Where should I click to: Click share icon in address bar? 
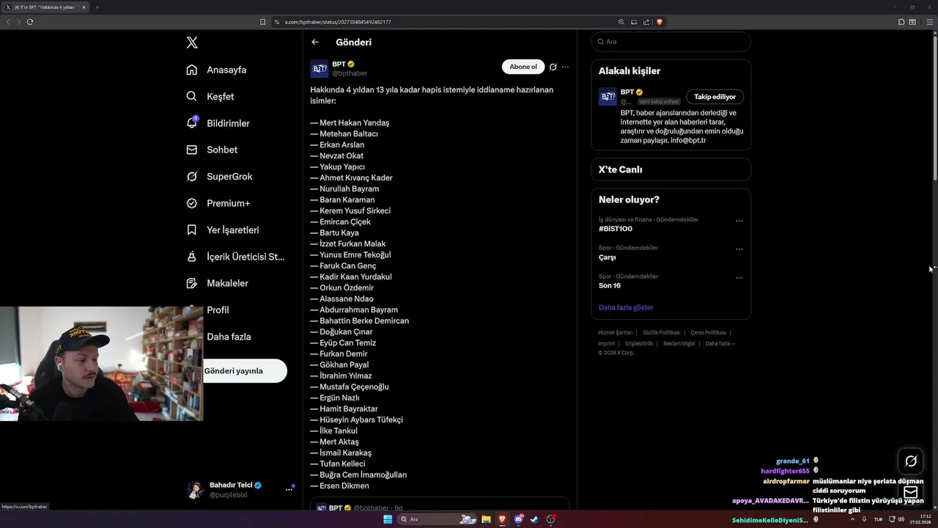[646, 22]
